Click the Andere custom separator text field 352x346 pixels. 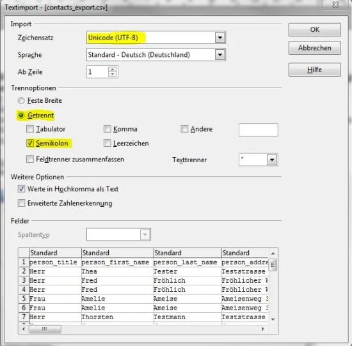[x=259, y=130]
